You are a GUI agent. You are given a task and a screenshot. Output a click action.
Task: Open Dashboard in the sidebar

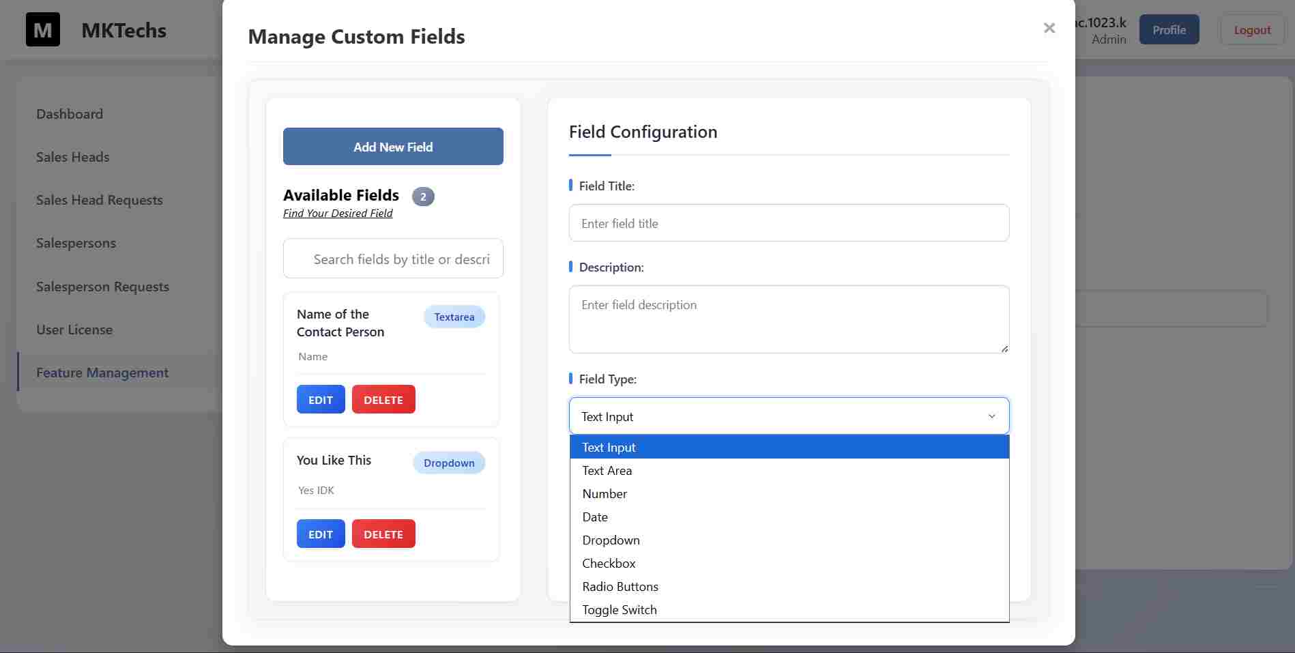click(x=70, y=114)
